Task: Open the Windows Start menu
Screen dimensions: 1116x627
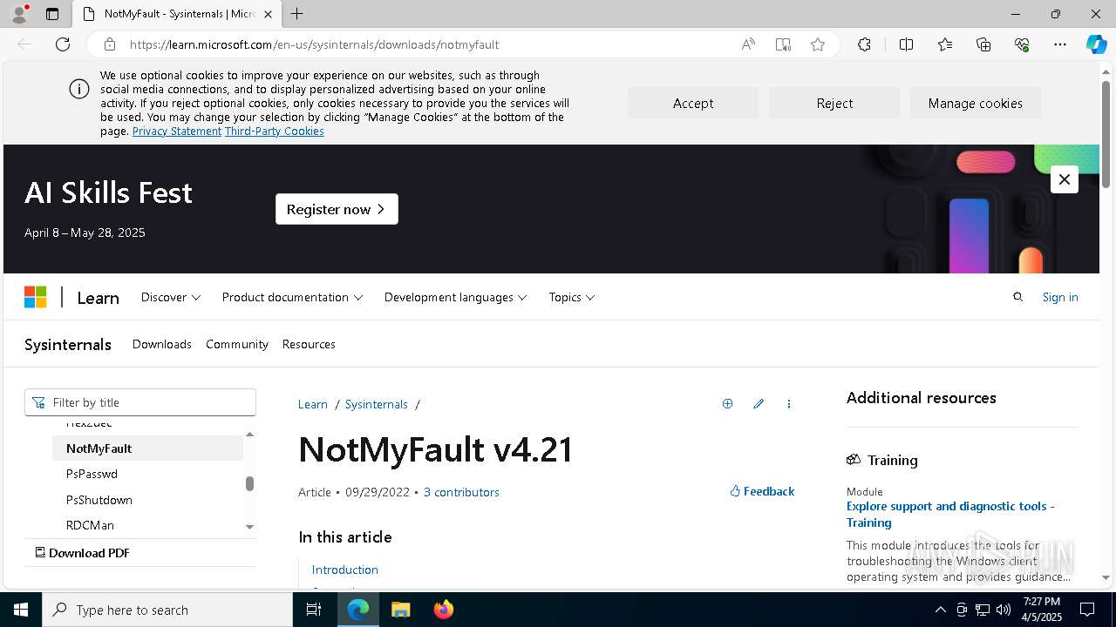Action: coord(21,610)
